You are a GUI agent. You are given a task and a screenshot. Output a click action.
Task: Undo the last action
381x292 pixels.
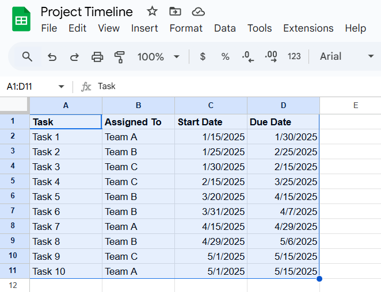pyautogui.click(x=52, y=56)
